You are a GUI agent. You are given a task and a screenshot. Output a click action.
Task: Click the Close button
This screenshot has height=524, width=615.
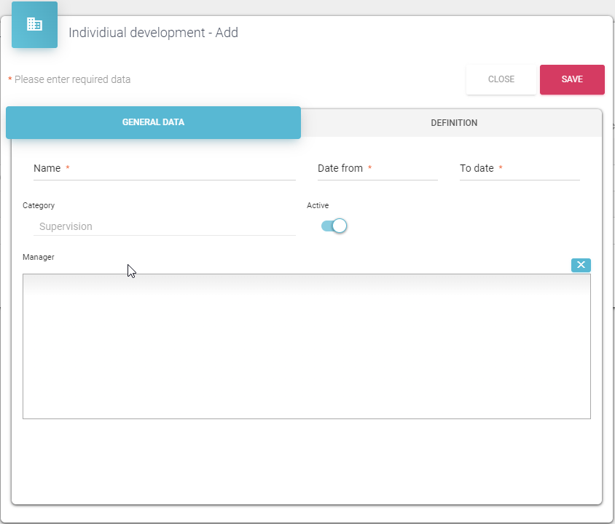501,79
